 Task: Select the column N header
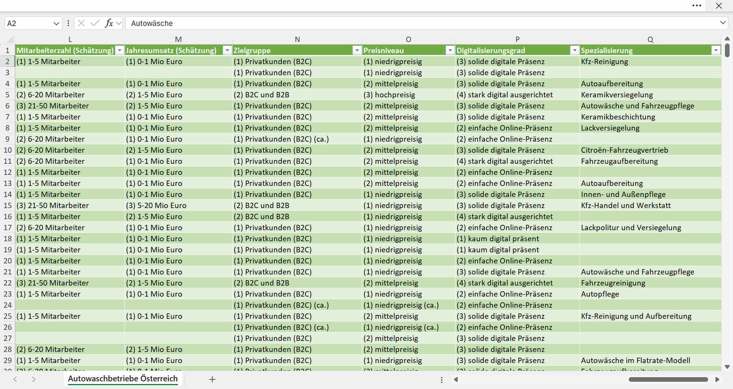pos(297,40)
